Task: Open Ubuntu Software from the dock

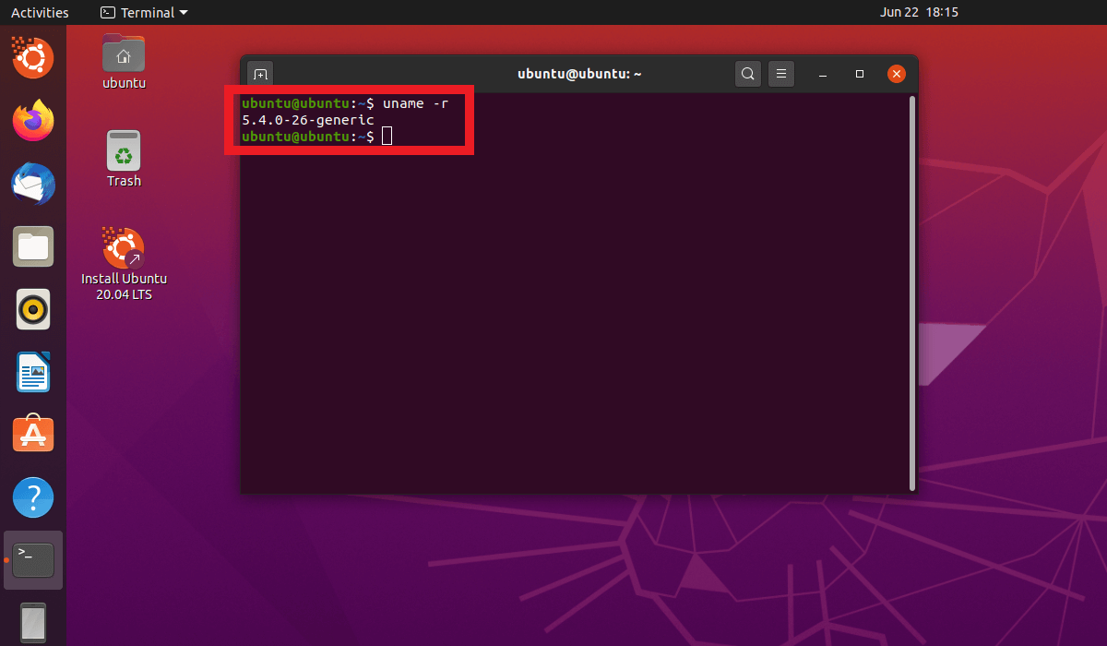Action: click(x=33, y=434)
